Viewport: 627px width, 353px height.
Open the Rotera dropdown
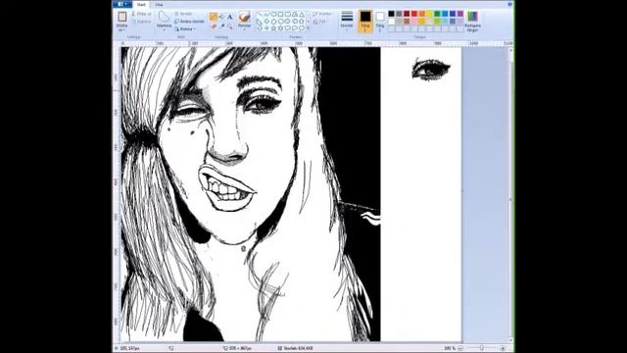(185, 28)
